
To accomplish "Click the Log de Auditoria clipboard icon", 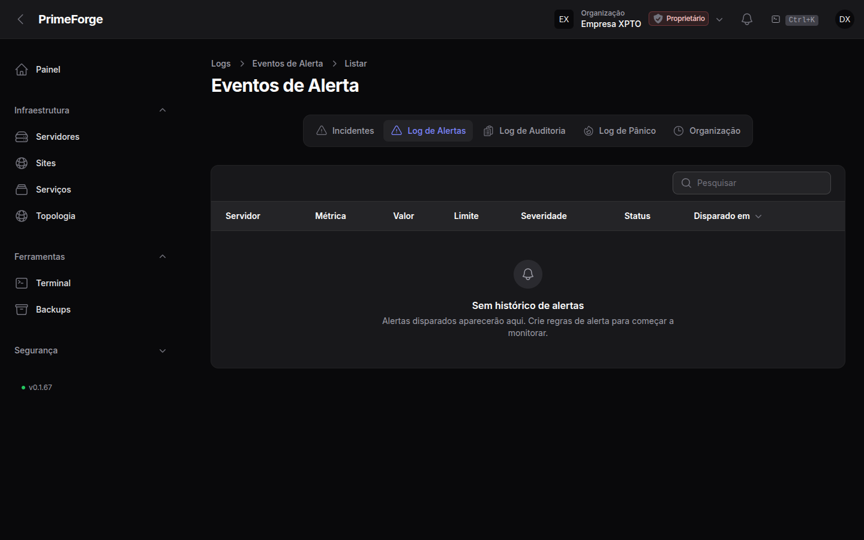I will point(488,131).
